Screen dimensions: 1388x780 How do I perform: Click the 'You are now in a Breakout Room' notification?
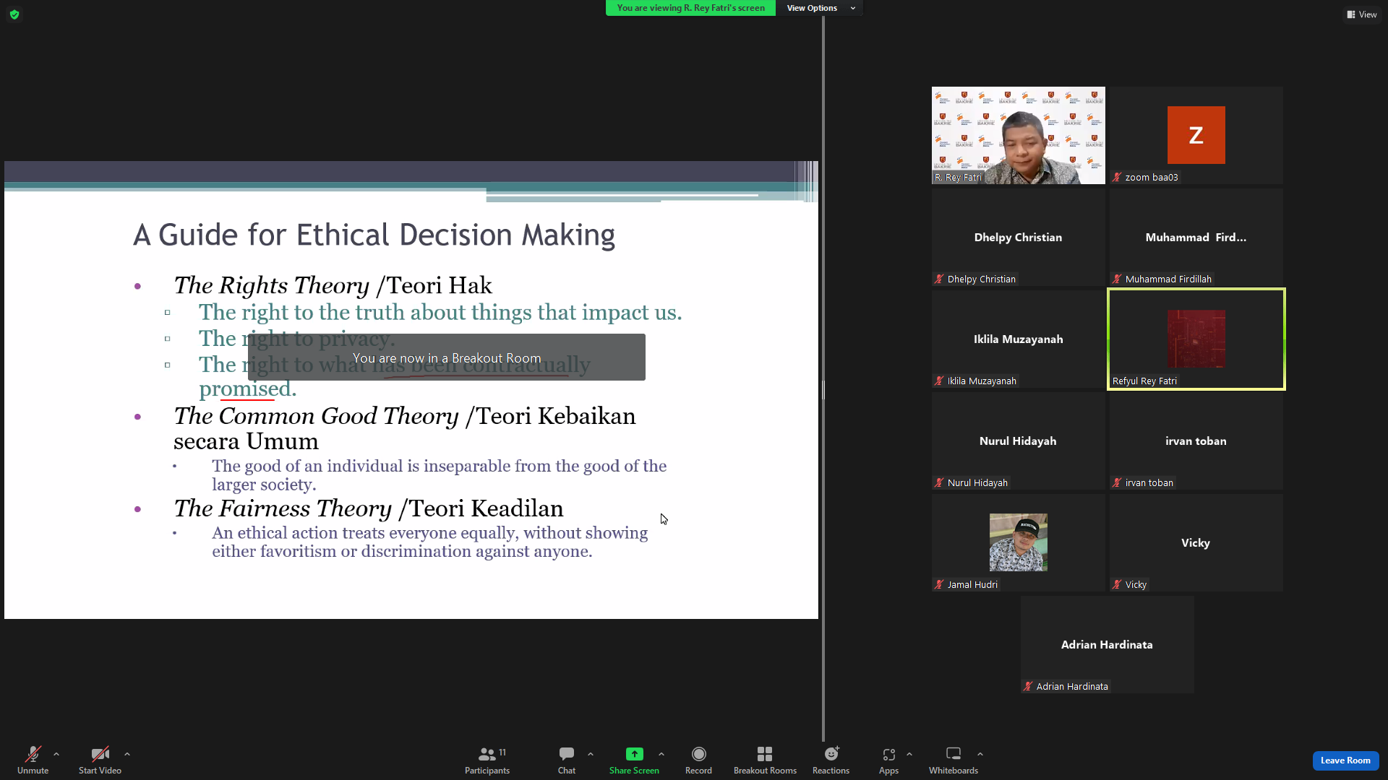[447, 357]
